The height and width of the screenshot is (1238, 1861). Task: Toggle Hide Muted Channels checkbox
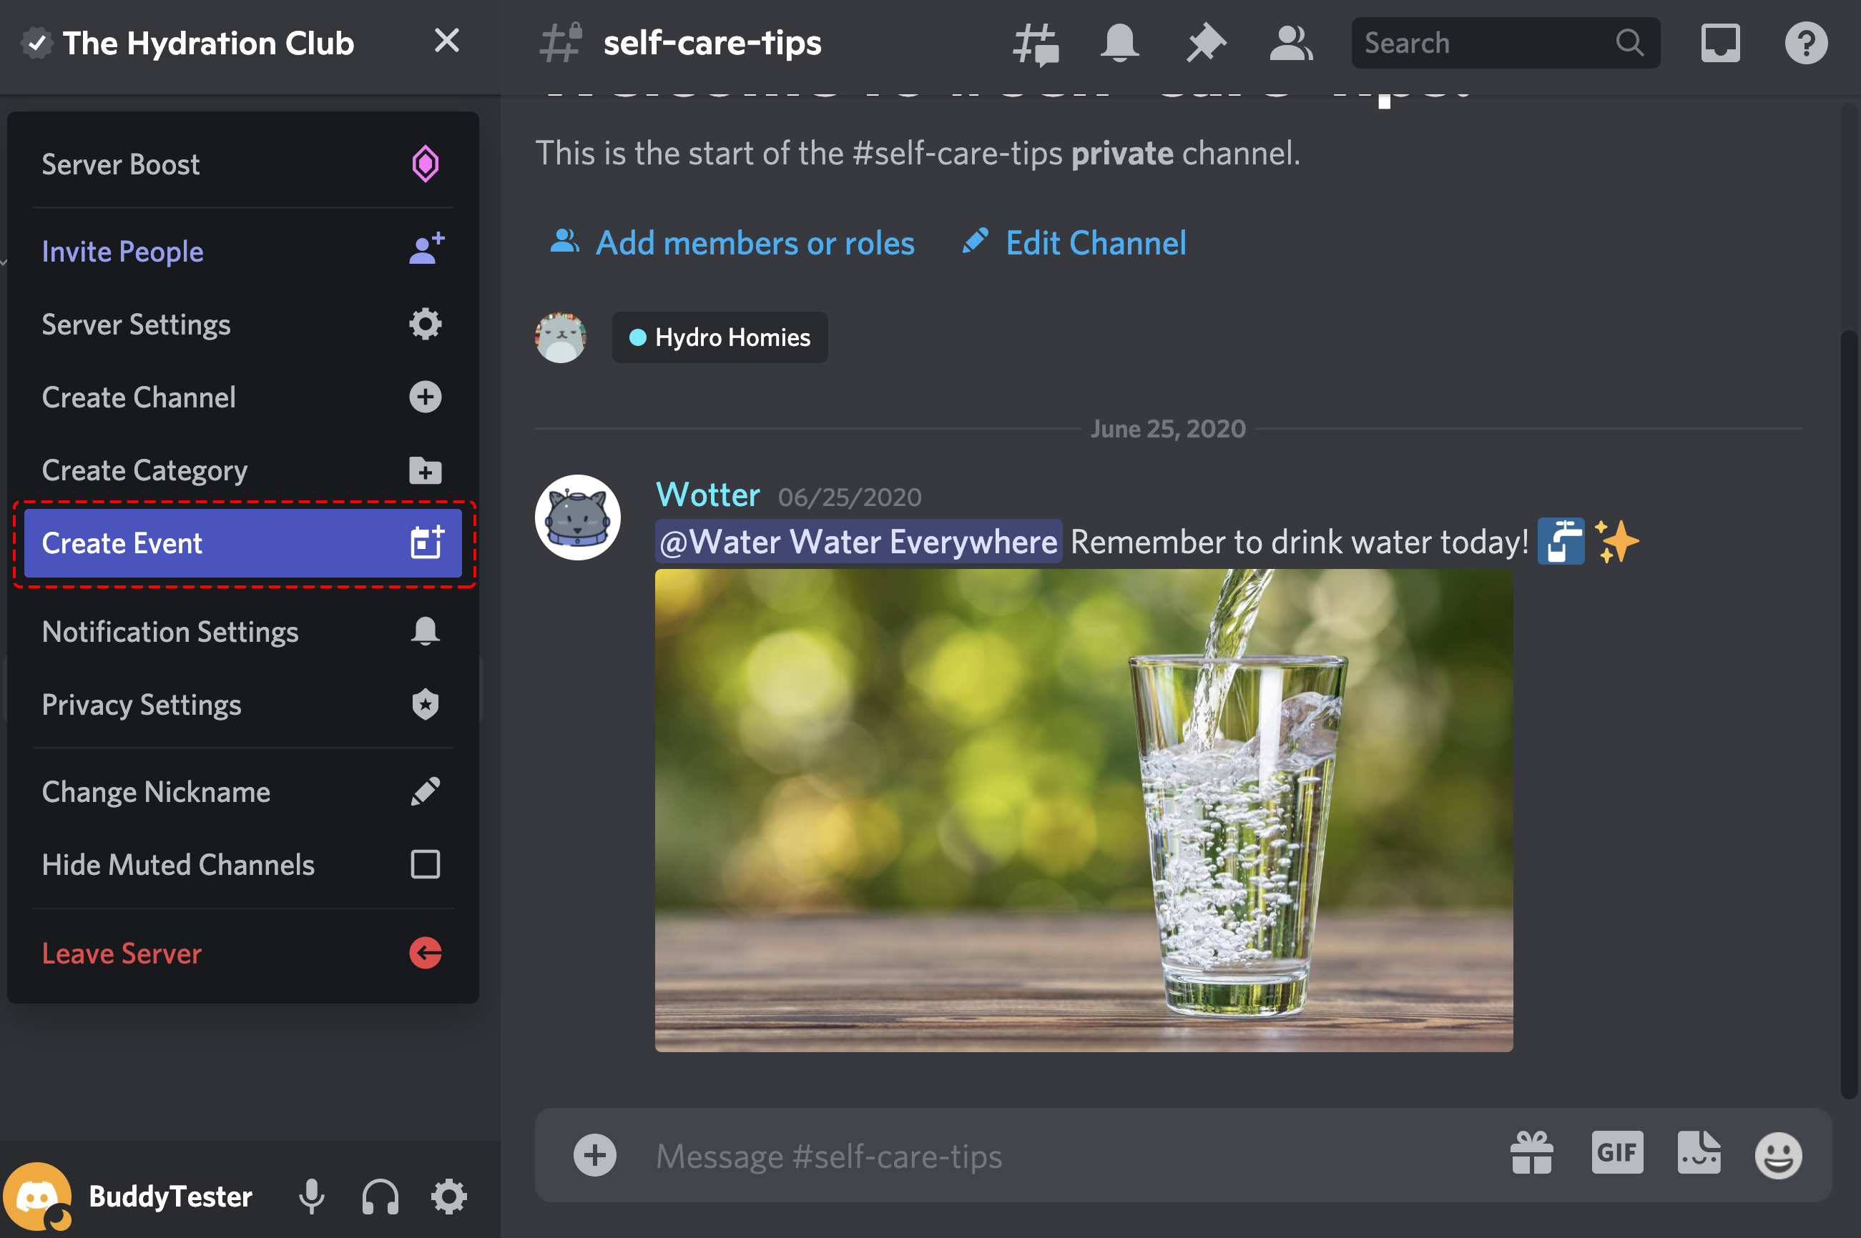(426, 865)
